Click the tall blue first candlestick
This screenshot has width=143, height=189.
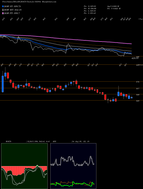(x=3, y=84)
